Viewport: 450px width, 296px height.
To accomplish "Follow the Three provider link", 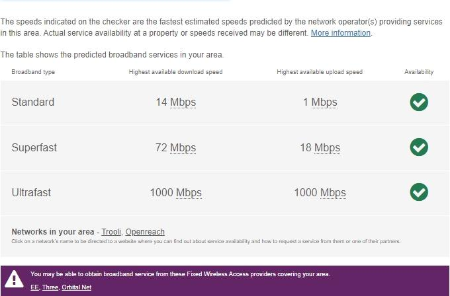I will (50, 287).
